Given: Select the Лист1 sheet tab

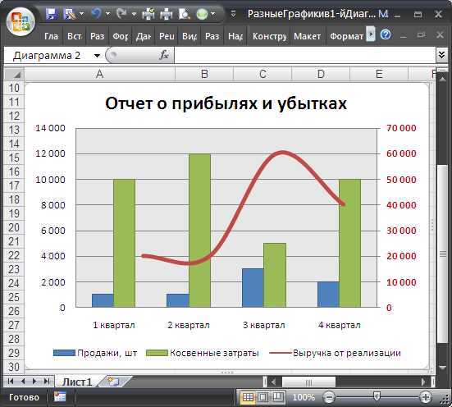Looking at the screenshot, I should [77, 382].
